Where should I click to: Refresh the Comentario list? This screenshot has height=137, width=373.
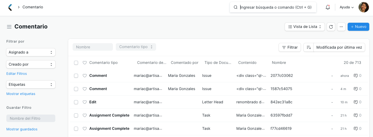click(331, 27)
